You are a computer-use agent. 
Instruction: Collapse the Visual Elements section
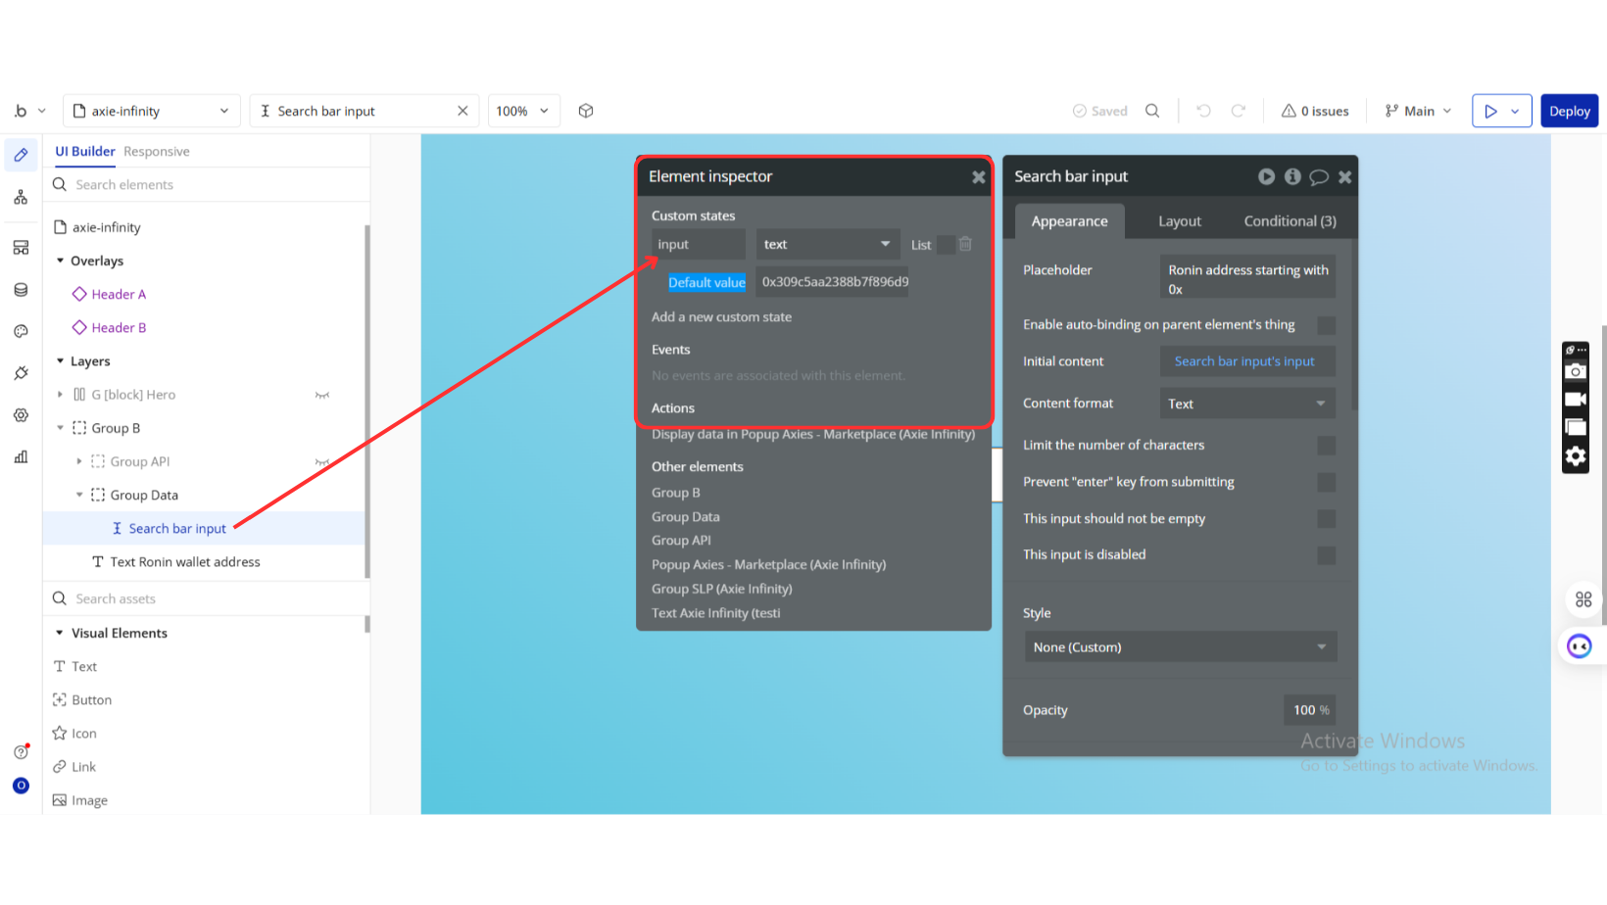(60, 634)
